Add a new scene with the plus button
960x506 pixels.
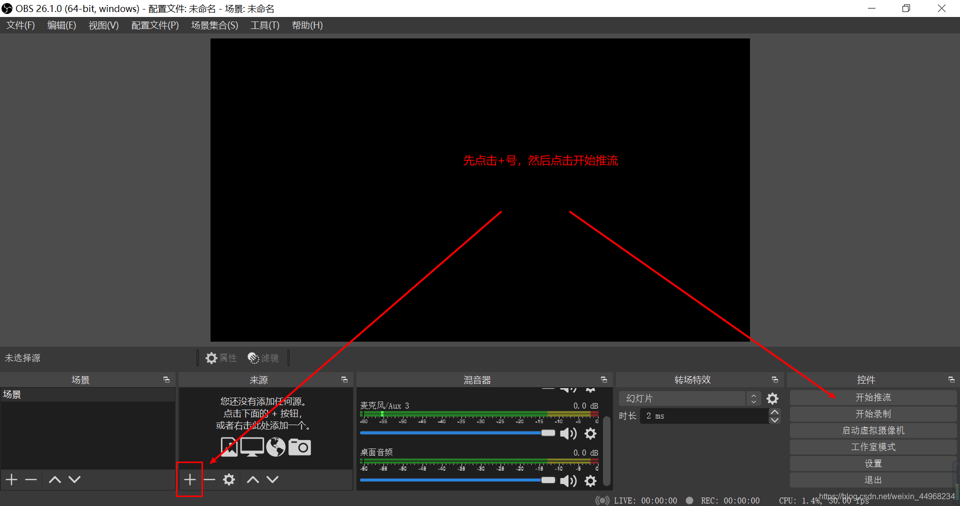(x=11, y=480)
